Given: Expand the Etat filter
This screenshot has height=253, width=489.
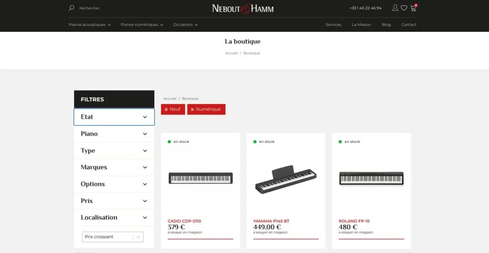Looking at the screenshot, I should point(114,117).
